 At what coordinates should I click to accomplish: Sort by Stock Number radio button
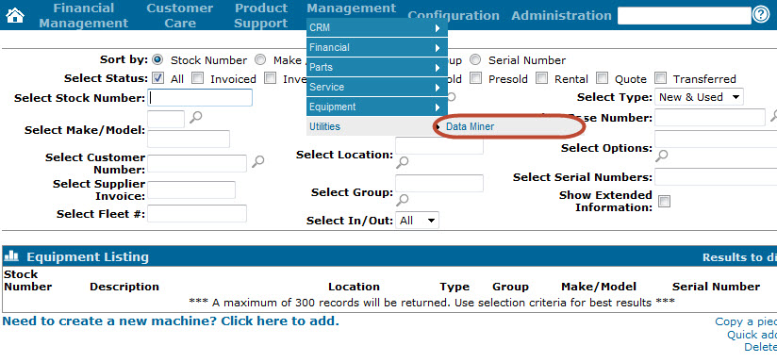point(157,60)
